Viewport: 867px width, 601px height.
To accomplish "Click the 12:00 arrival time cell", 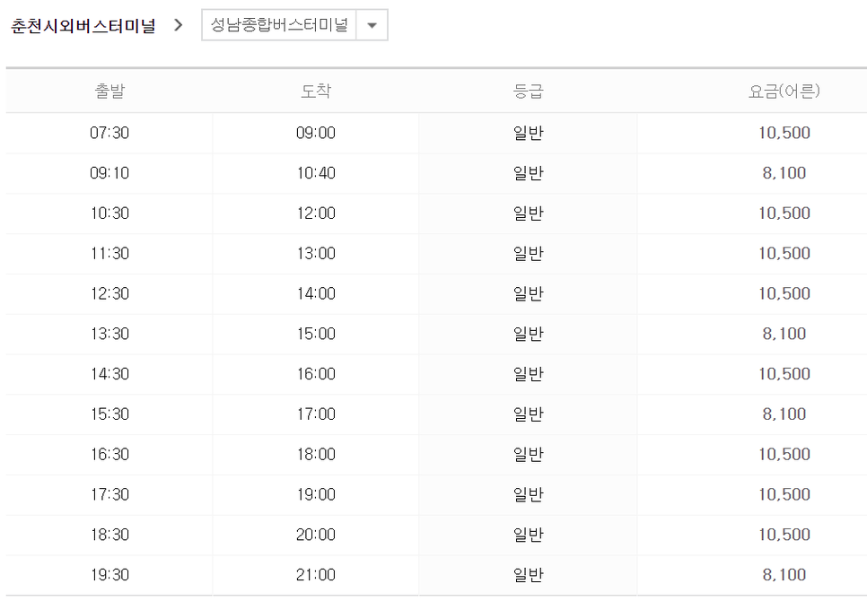I will coord(316,213).
